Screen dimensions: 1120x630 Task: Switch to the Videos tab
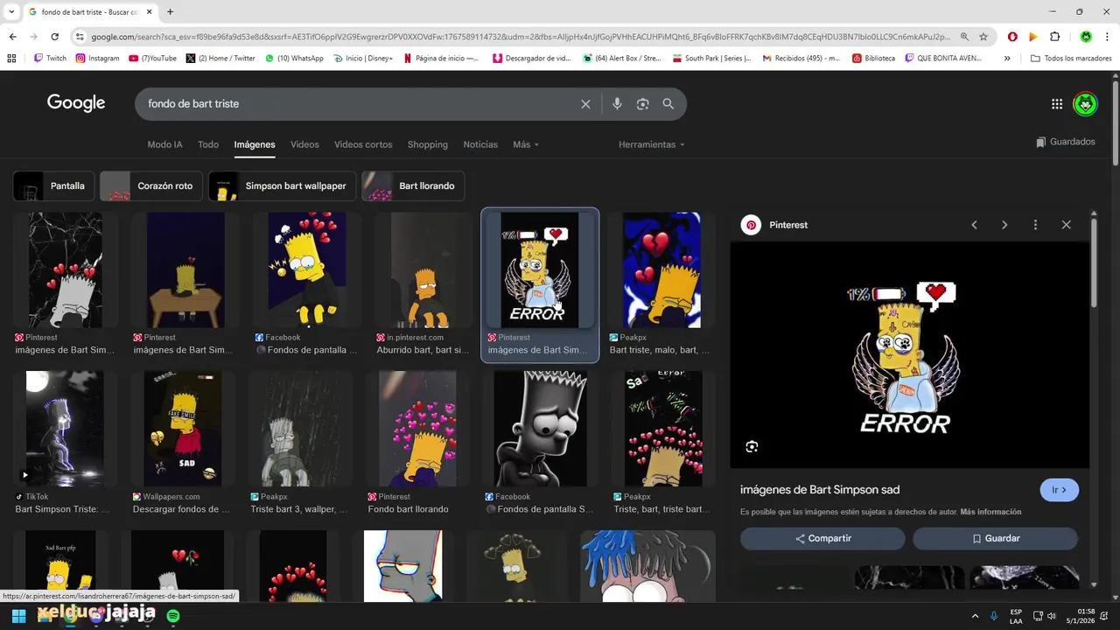click(x=304, y=144)
